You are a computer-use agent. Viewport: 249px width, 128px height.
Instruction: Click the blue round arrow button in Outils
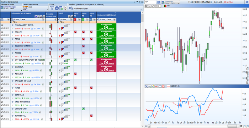pyautogui.click(x=57, y=8)
